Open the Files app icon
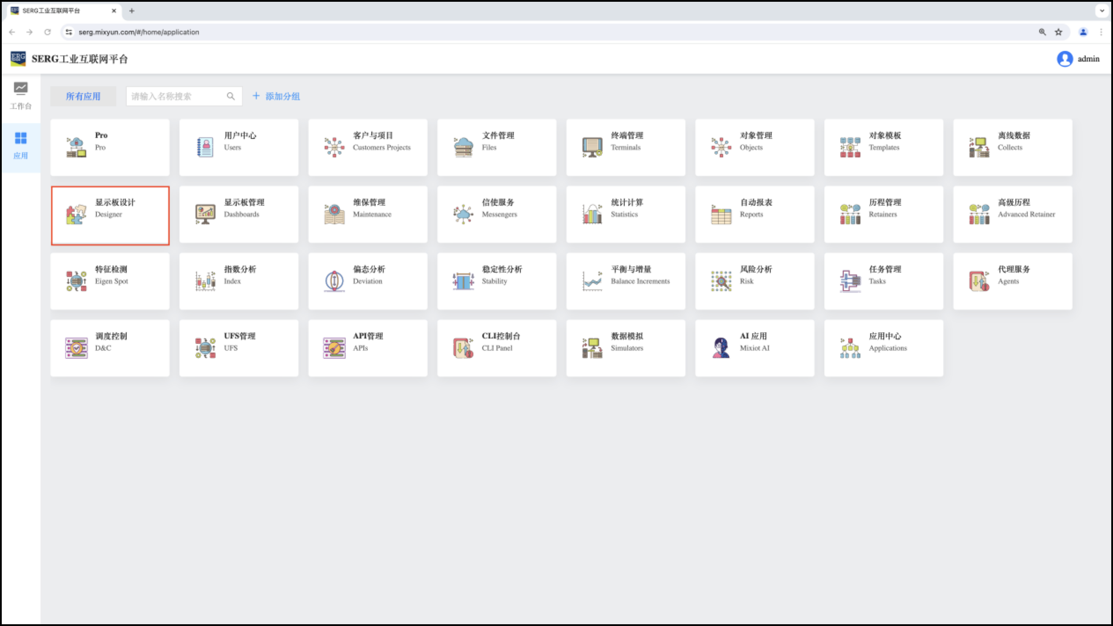This screenshot has height=626, width=1113. pos(463,147)
